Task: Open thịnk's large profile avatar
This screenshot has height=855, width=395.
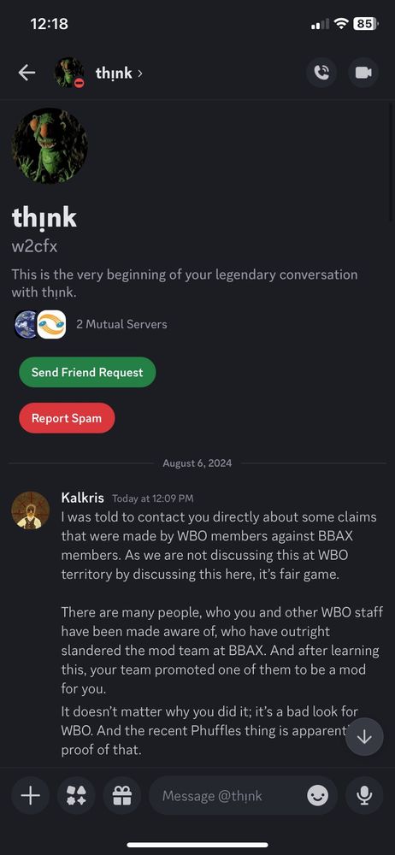Action: 50,145
